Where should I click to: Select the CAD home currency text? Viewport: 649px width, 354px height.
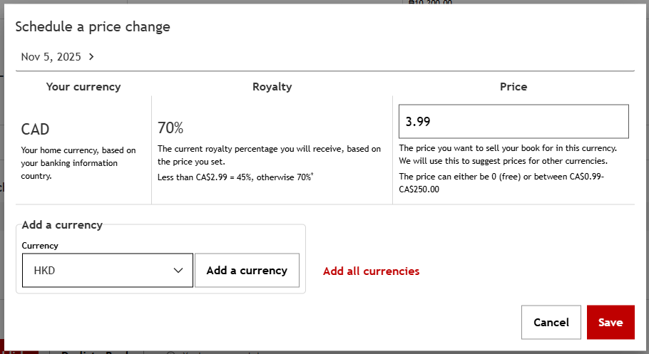click(36, 130)
